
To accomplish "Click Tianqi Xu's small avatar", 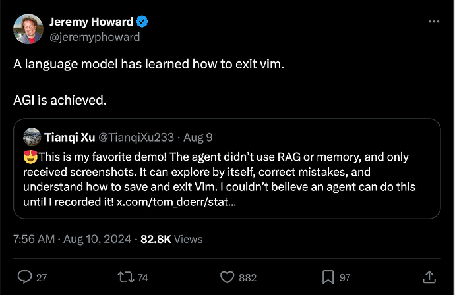I will (x=32, y=137).
